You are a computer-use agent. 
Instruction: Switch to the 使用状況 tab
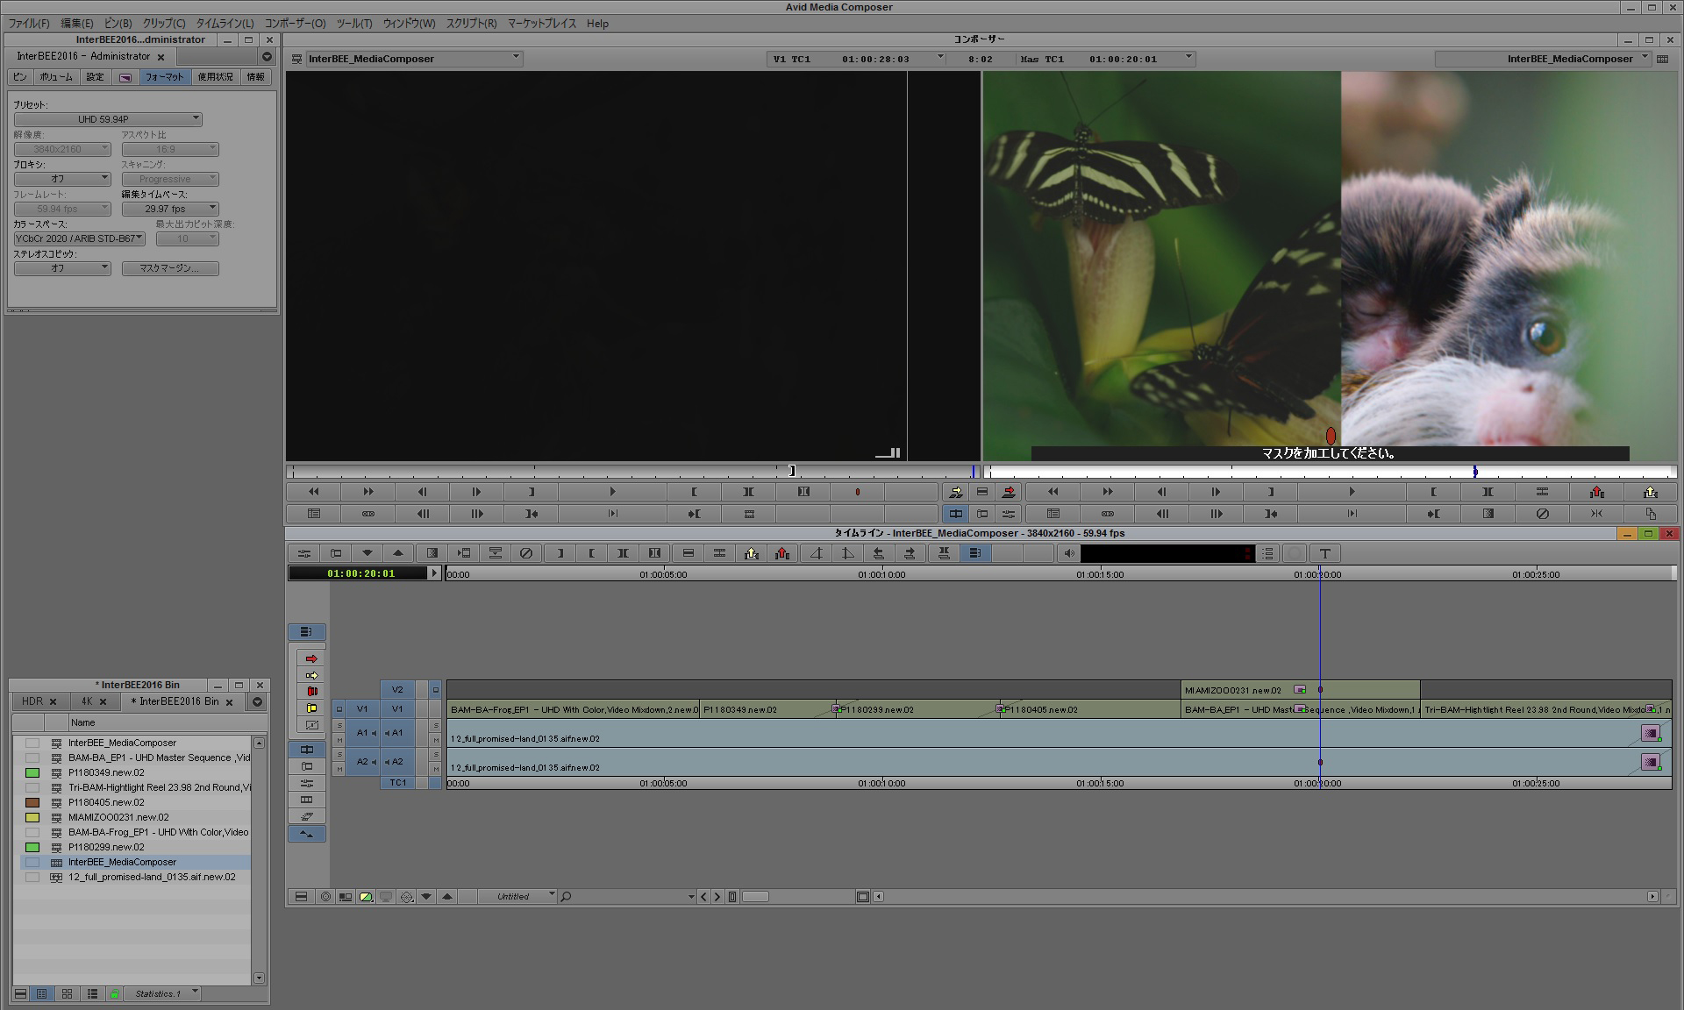(x=215, y=77)
